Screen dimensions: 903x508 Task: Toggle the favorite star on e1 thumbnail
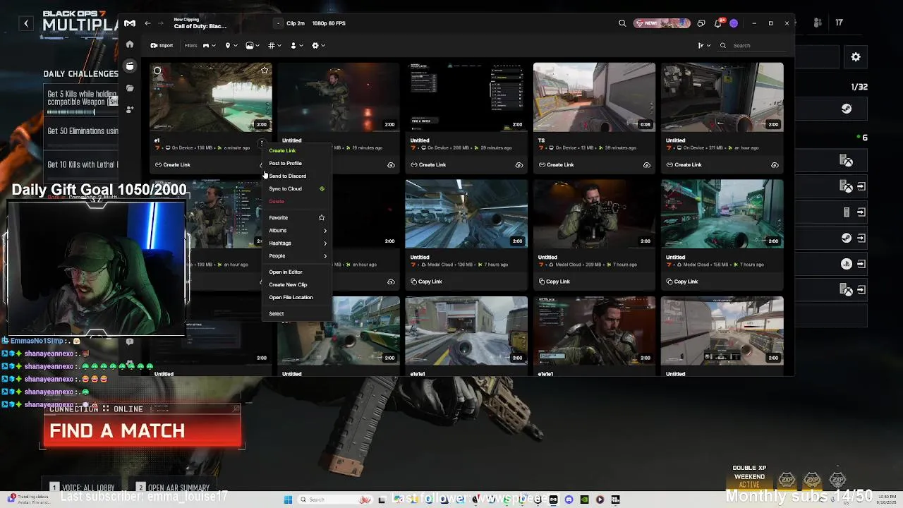point(265,70)
